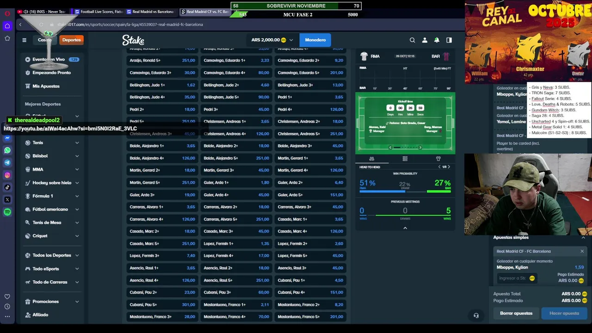Select Mastantuono, Franco 1+ odds 2,11
This screenshot has width=592, height=333.
[x=236, y=305]
